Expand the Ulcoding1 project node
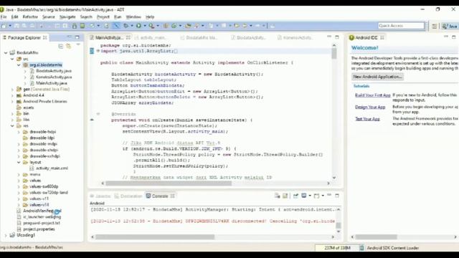 tap(6, 235)
